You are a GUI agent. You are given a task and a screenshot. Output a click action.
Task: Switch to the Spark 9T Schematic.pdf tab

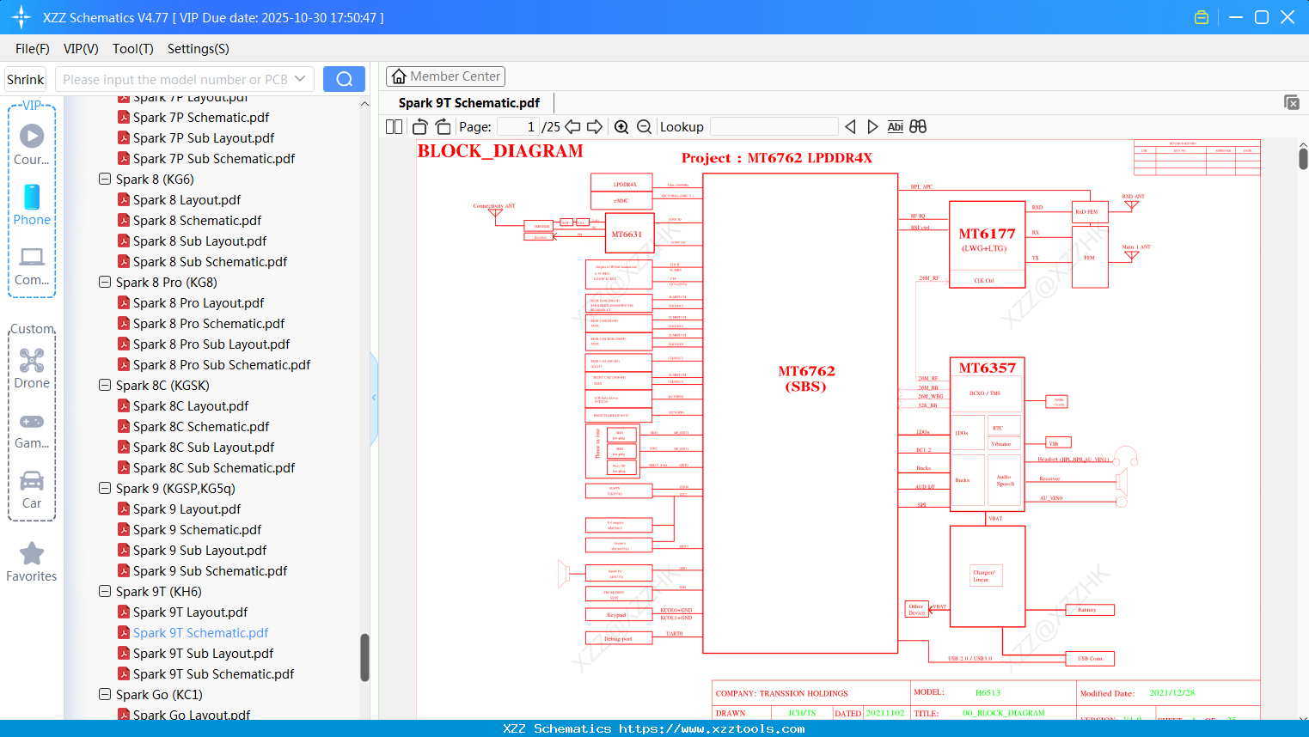[468, 102]
